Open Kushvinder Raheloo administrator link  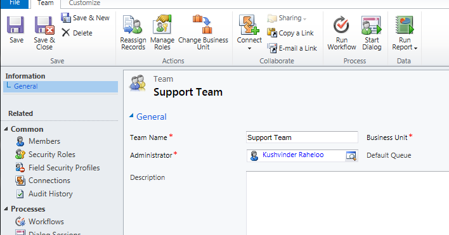[x=293, y=155]
